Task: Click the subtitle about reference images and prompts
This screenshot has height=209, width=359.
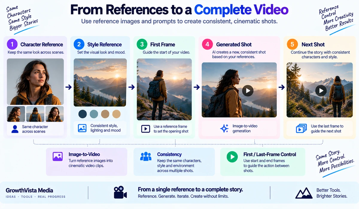Action: tap(179, 22)
